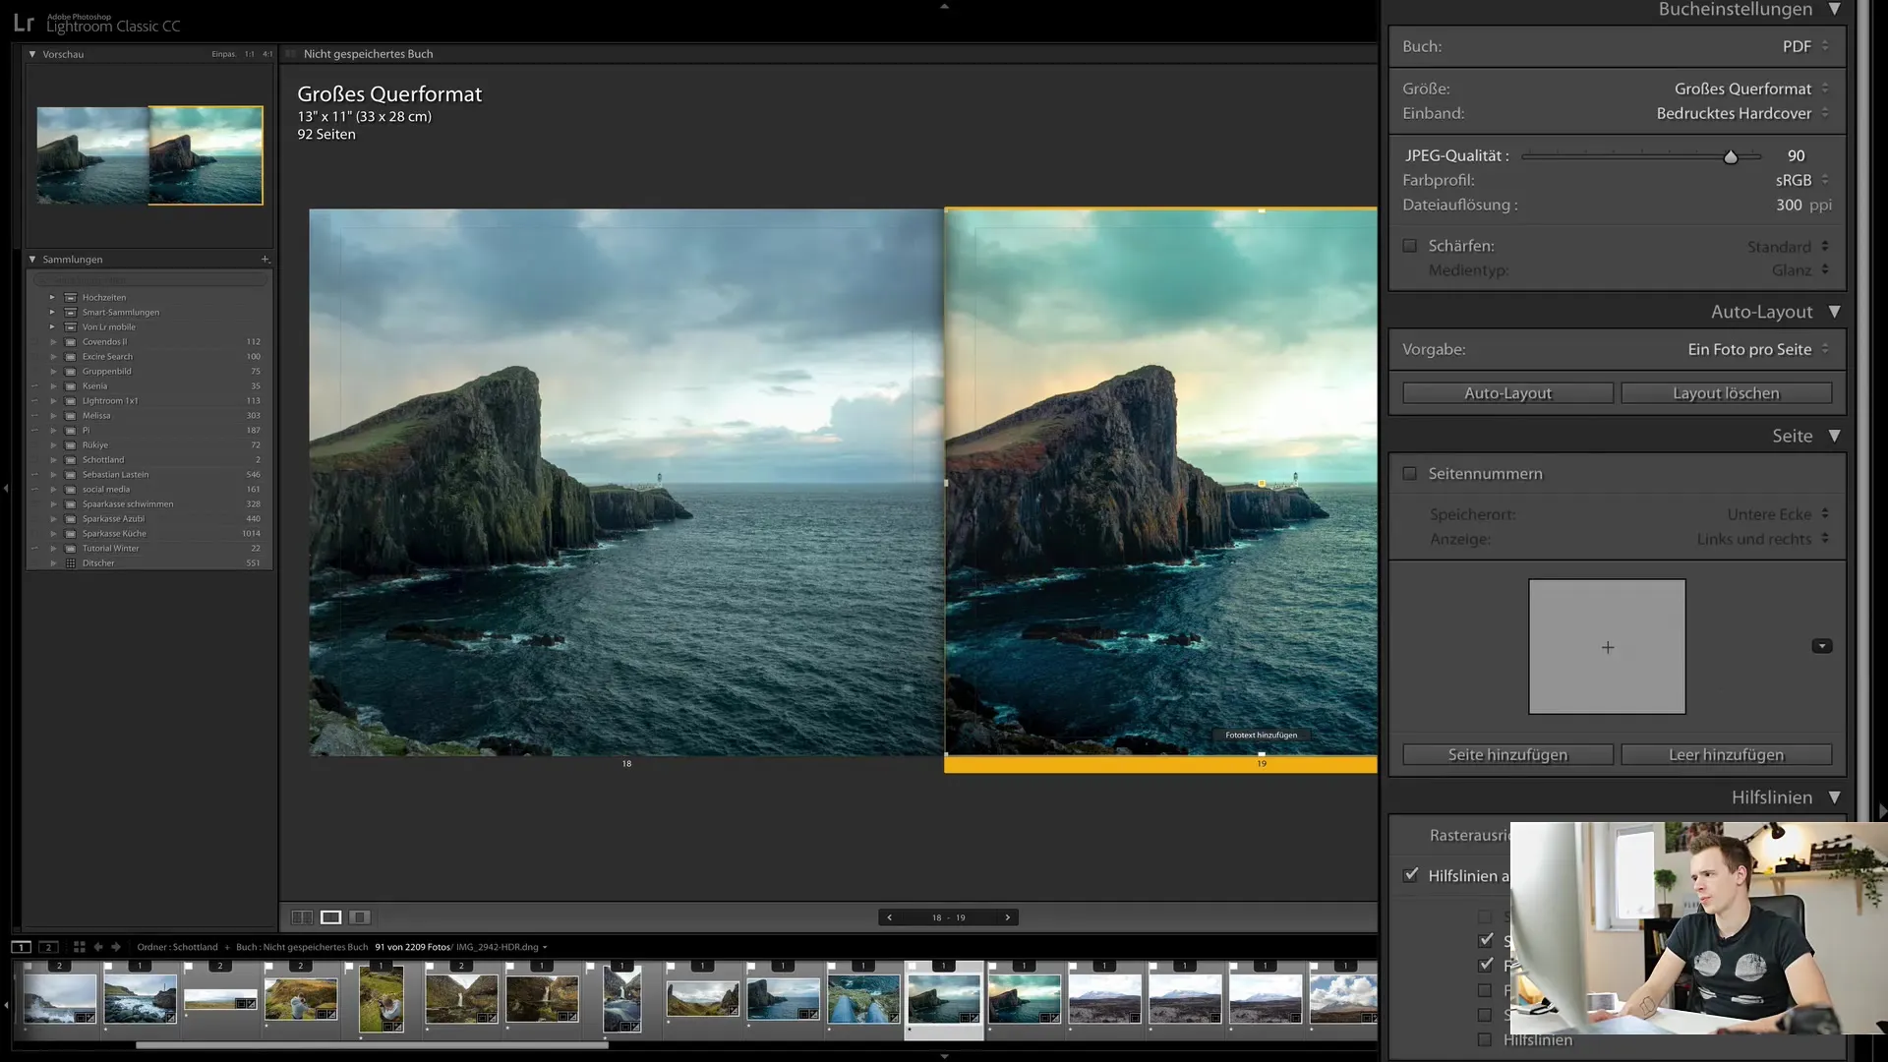Click Leer hinzufügen button
Screen dimensions: 1888x1062
(x=1726, y=755)
